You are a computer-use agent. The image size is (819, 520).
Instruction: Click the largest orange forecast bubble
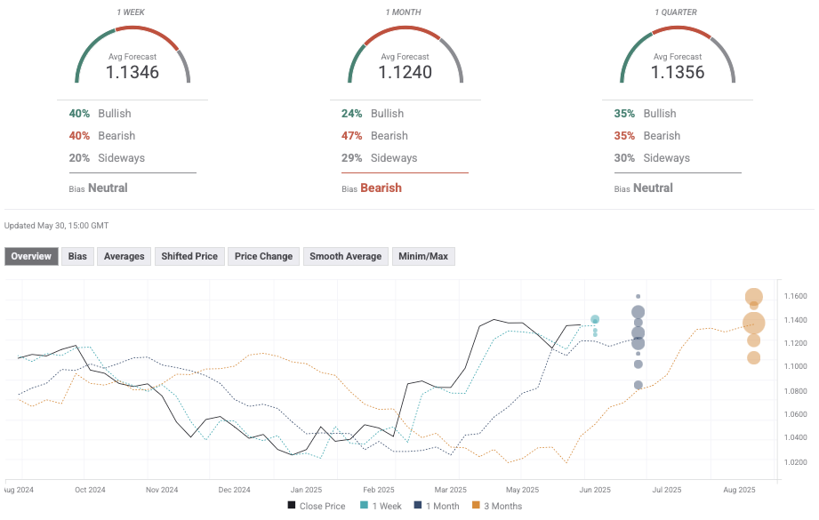[x=754, y=323]
